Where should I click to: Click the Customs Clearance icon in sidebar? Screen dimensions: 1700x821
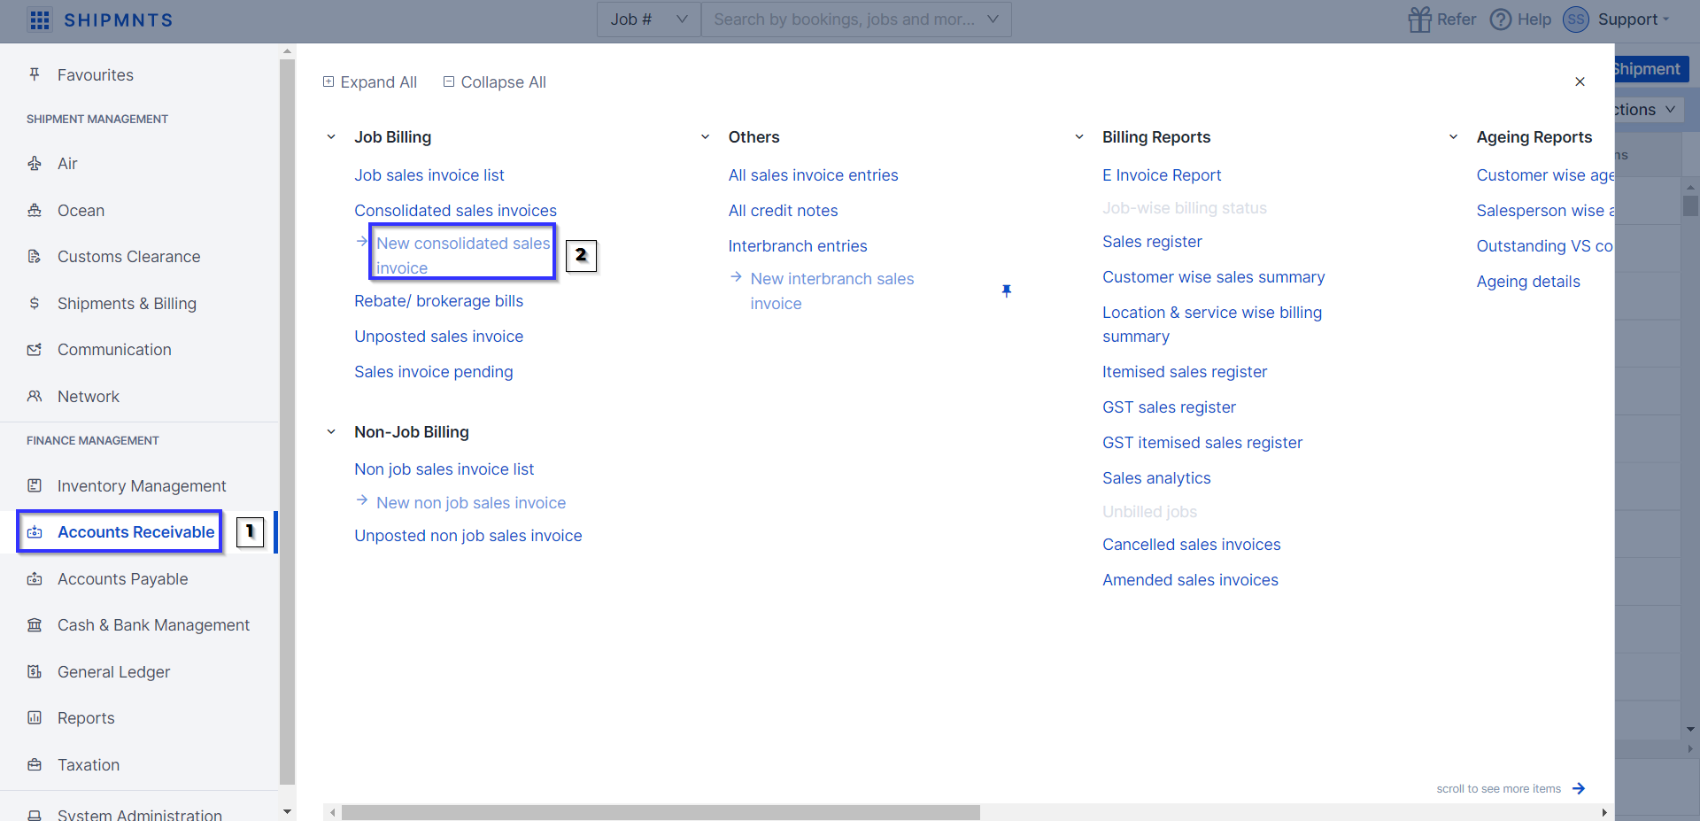pyautogui.click(x=35, y=256)
